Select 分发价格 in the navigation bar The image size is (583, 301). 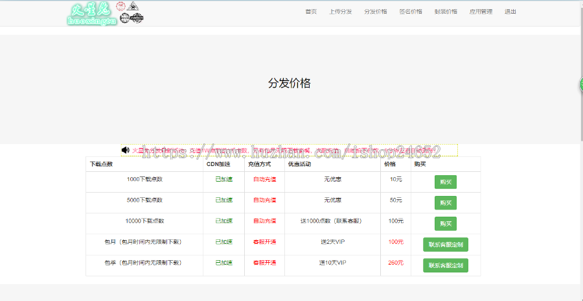tap(375, 12)
